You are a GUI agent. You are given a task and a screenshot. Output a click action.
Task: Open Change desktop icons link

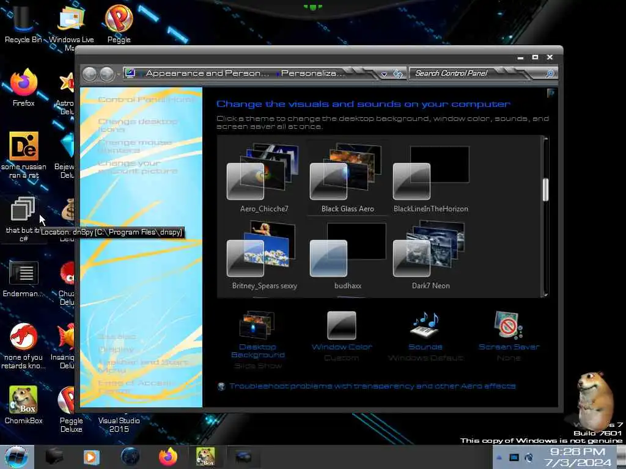pyautogui.click(x=138, y=125)
